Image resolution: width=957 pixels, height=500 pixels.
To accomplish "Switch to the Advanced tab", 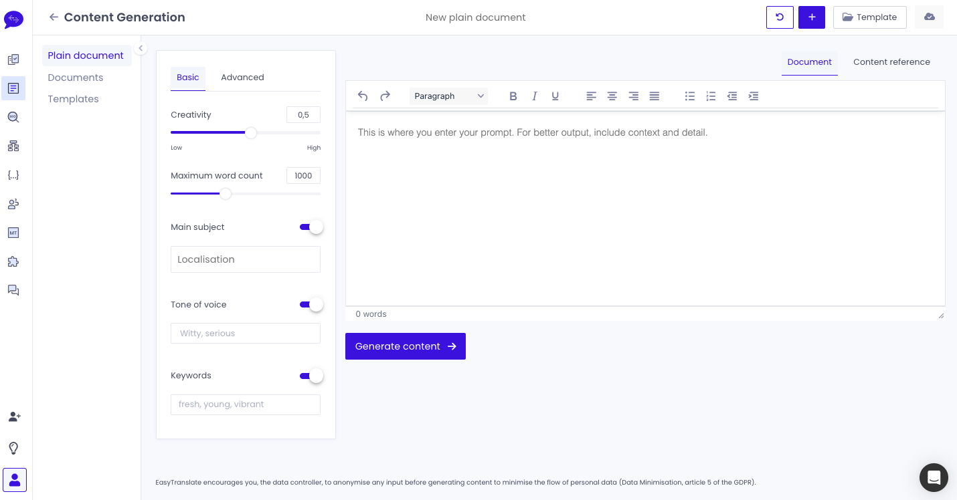I will pyautogui.click(x=242, y=78).
